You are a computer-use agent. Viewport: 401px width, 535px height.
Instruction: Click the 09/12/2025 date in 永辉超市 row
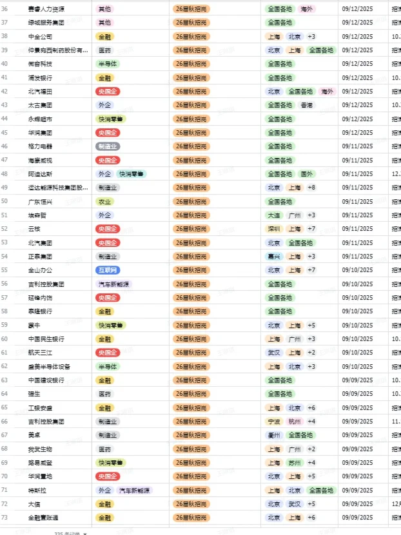(357, 119)
